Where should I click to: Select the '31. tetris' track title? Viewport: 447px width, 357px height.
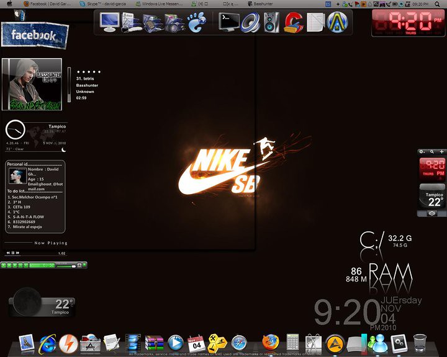pyautogui.click(x=85, y=79)
